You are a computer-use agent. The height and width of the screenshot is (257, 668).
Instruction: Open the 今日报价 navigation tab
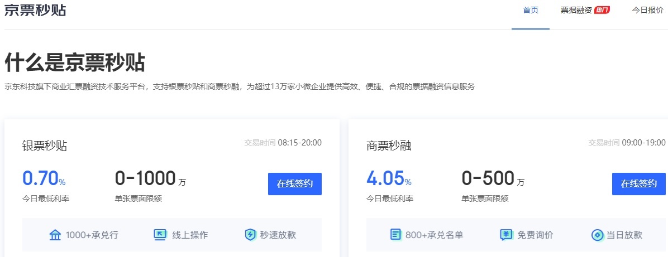[647, 10]
